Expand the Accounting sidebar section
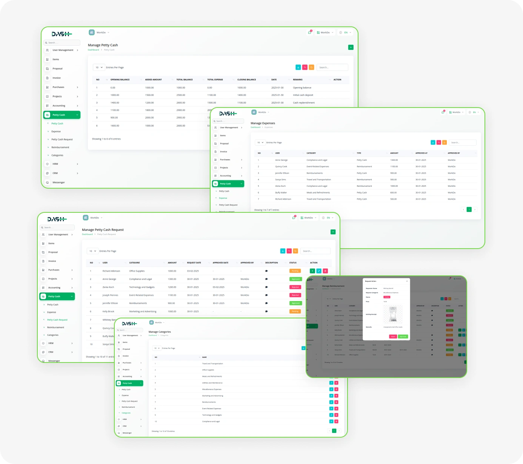Screen dimensions: 523x464 55,287
